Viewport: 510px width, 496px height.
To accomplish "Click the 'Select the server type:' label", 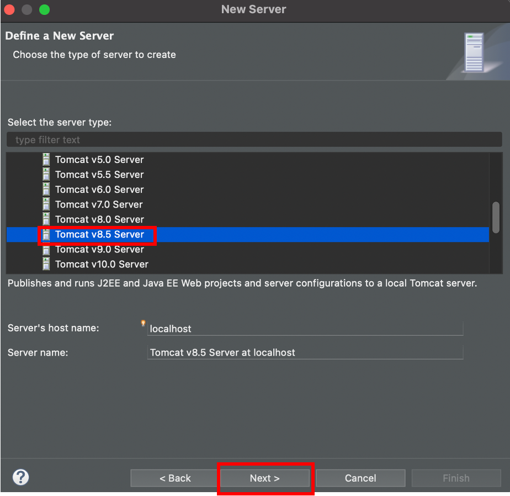I will [x=60, y=123].
